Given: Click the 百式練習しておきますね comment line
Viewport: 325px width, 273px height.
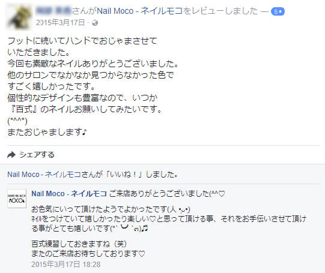Looking at the screenshot, I should click(x=79, y=244).
